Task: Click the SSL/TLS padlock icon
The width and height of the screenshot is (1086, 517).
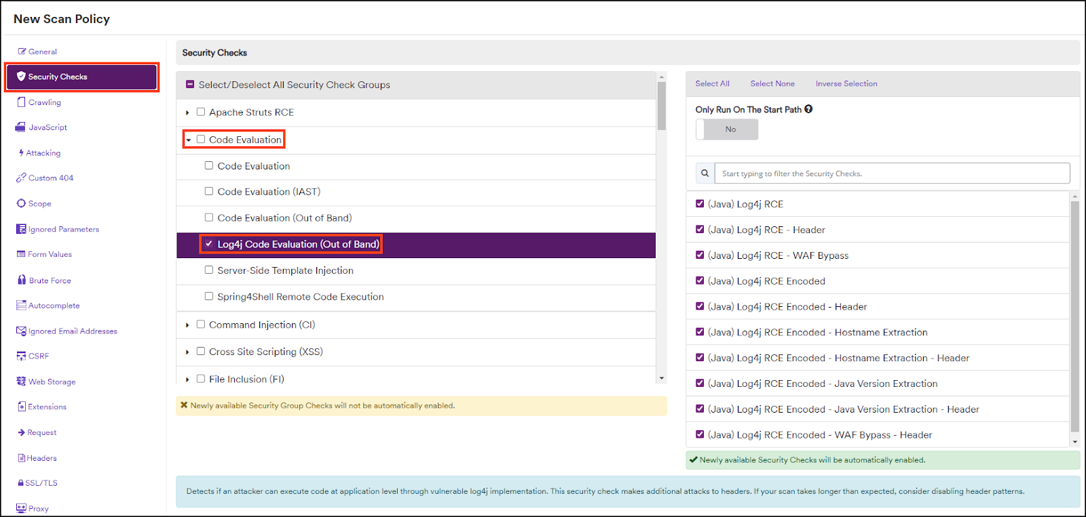Action: 21,483
